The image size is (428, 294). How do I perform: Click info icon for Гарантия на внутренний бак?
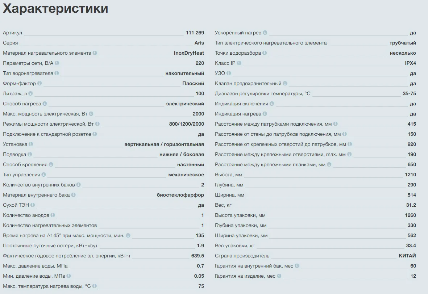coord(297,266)
